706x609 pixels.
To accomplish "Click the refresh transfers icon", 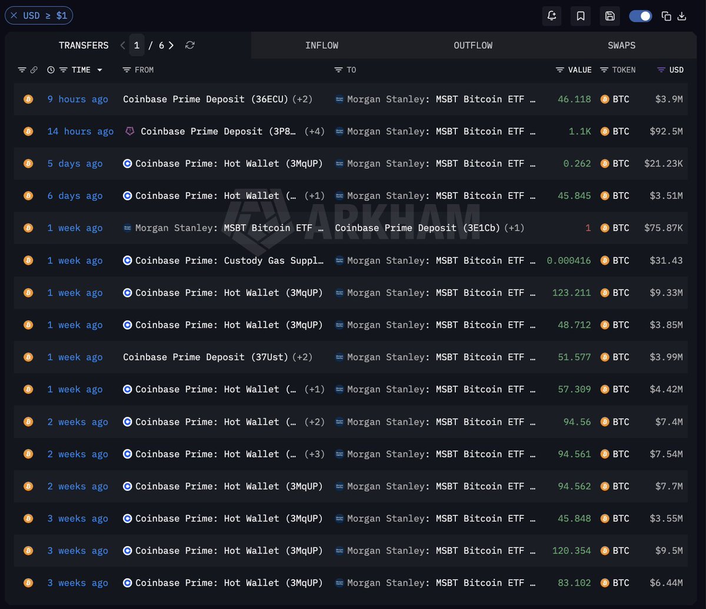I will click(189, 45).
